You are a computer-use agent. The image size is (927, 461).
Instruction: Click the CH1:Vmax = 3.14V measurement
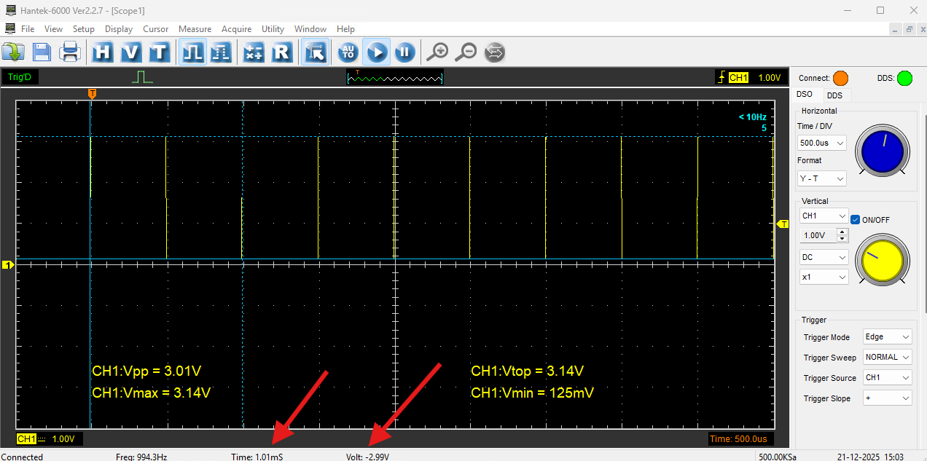click(x=152, y=393)
